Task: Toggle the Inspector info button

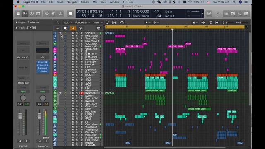Action: pos(25,14)
